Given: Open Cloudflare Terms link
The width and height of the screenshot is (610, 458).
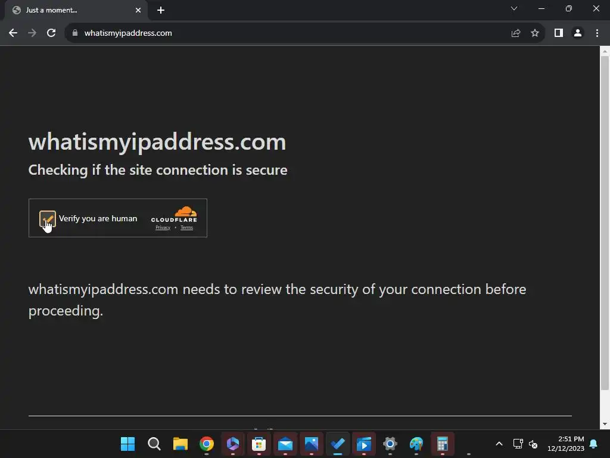Looking at the screenshot, I should pyautogui.click(x=186, y=227).
